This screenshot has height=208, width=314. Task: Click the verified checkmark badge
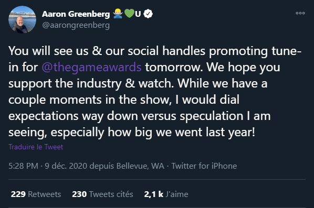click(148, 14)
